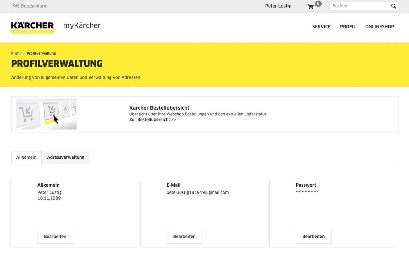
Task: Open the PROFIL menu
Action: click(348, 27)
